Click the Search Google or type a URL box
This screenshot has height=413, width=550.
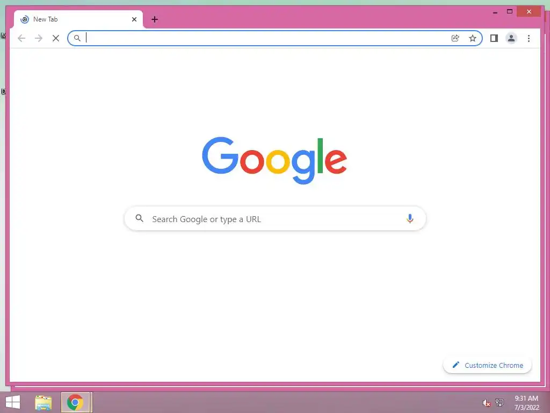tap(275, 218)
